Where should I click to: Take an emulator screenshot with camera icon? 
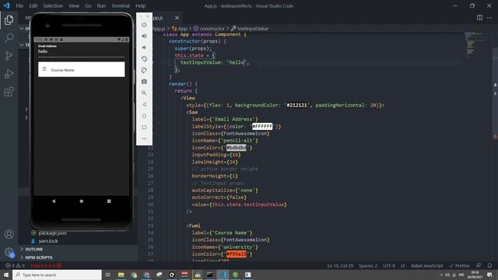(x=144, y=82)
